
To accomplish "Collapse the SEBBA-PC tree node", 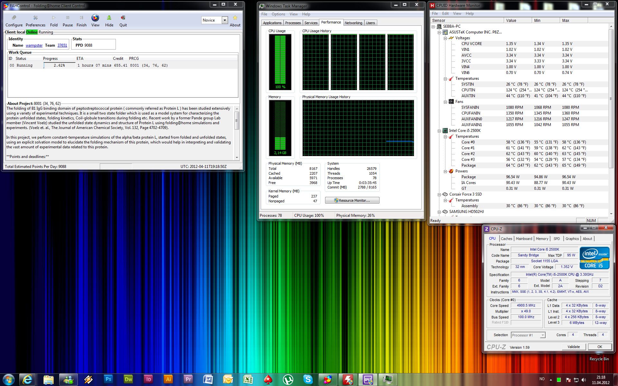I will pos(433,26).
